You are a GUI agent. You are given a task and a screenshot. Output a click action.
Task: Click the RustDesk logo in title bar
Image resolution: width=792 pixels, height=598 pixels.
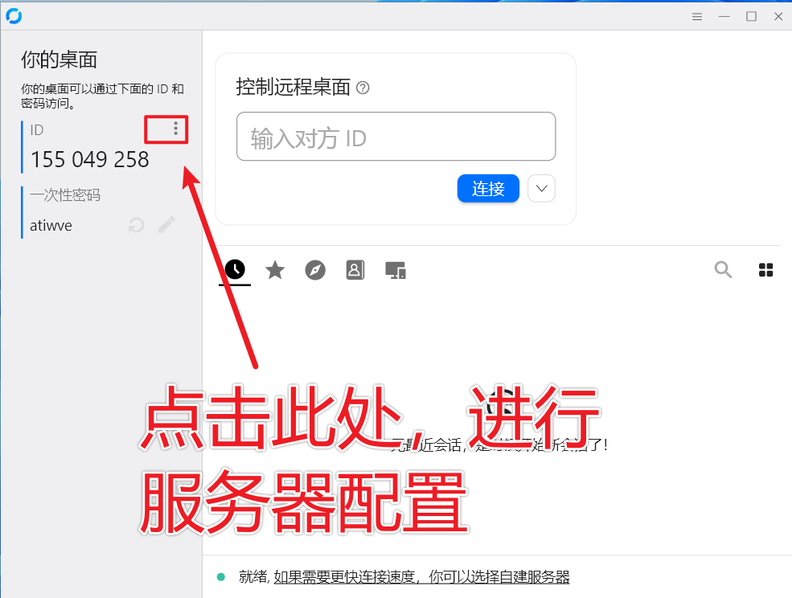(x=14, y=16)
